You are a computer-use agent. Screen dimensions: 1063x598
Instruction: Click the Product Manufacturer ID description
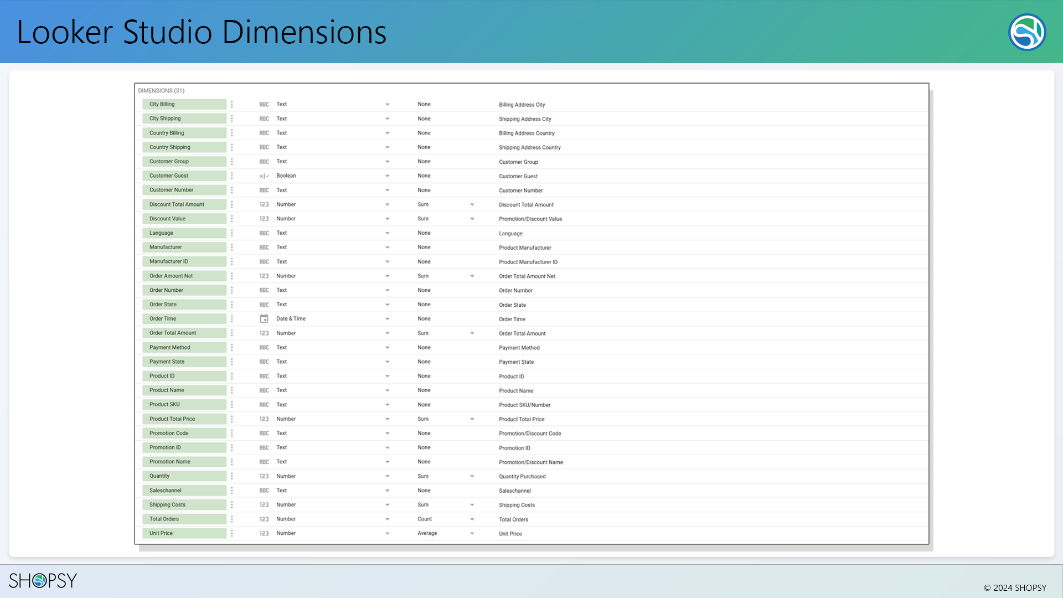pyautogui.click(x=528, y=262)
